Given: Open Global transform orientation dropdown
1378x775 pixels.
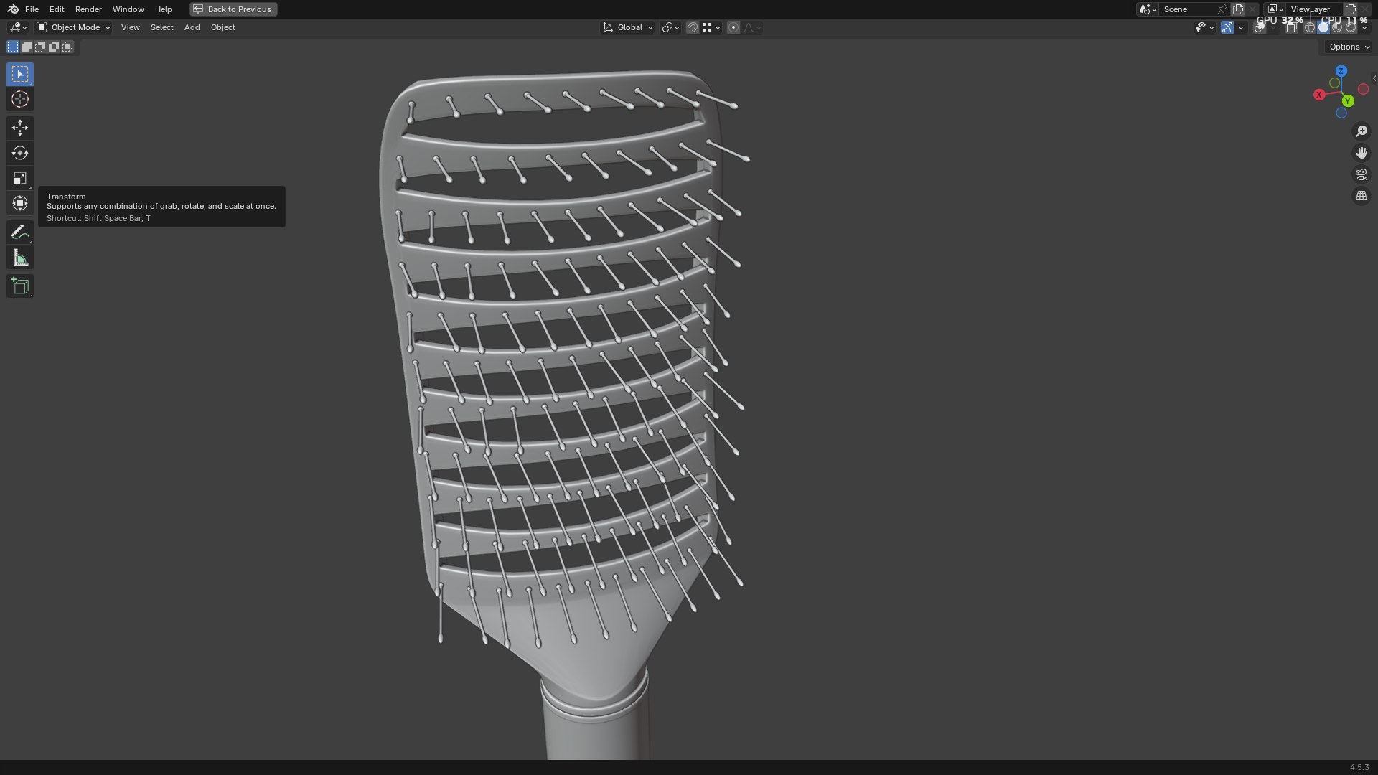Looking at the screenshot, I should click(x=628, y=27).
